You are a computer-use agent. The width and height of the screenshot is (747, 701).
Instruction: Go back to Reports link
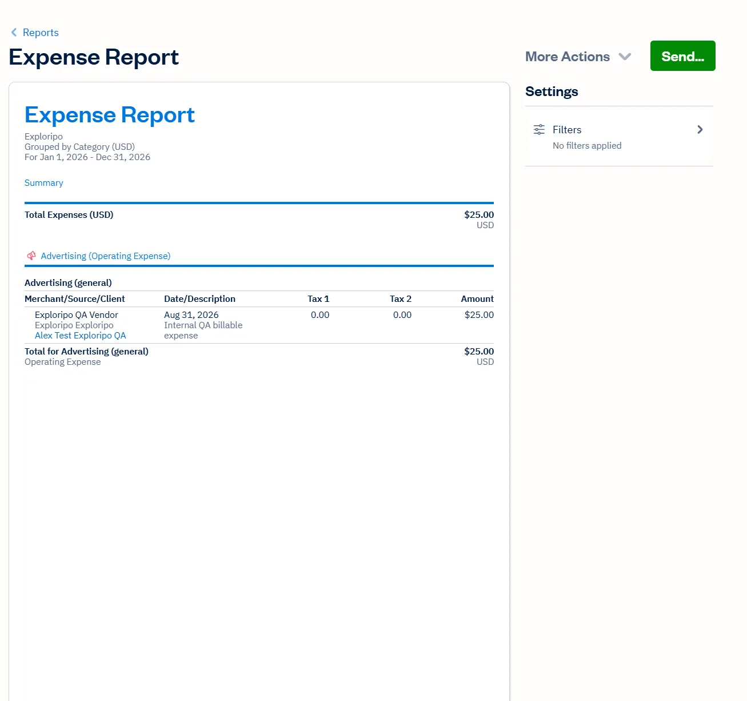41,33
